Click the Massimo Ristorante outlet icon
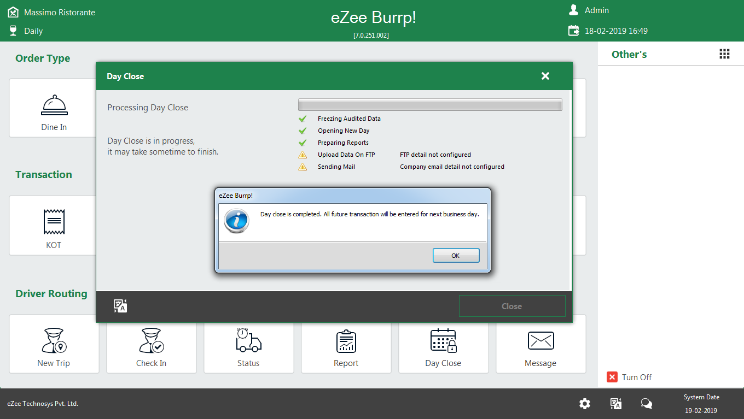This screenshot has width=744, height=419. coord(13,11)
